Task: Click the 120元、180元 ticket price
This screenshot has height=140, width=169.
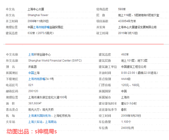Action: 130,85
